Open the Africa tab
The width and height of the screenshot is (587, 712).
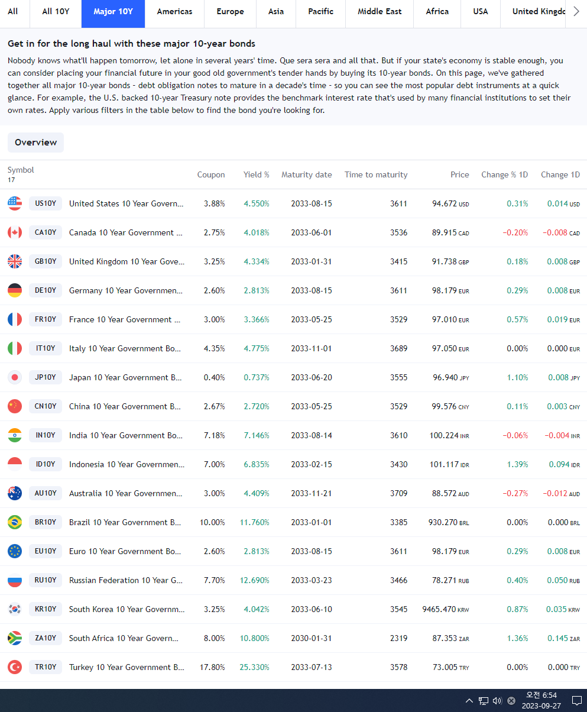[437, 12]
